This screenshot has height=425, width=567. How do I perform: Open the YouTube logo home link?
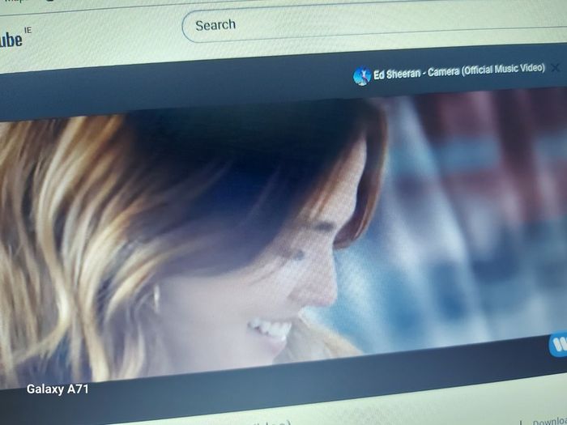pyautogui.click(x=11, y=39)
